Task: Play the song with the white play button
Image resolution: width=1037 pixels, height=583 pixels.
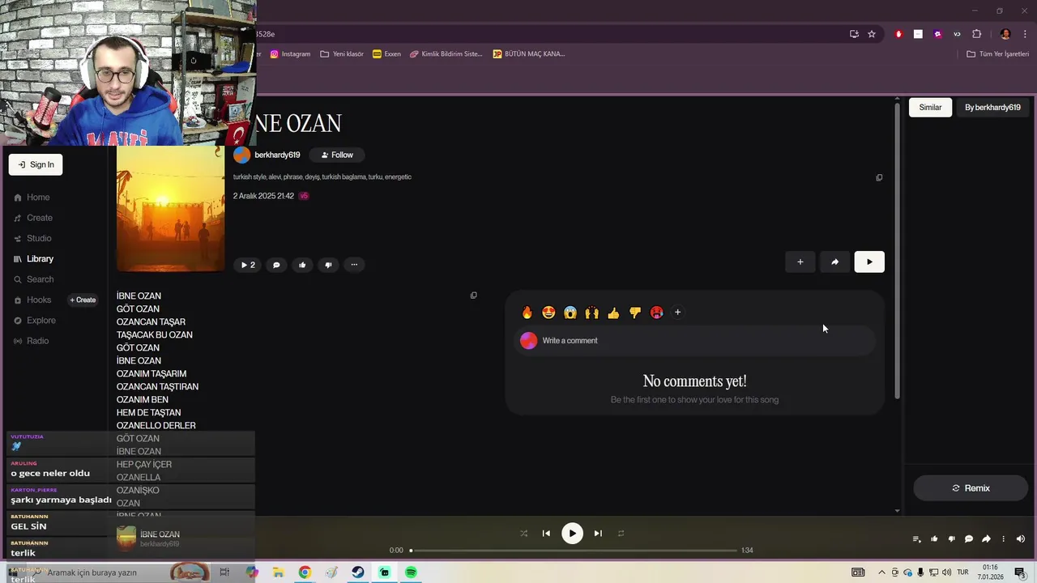Action: pyautogui.click(x=869, y=262)
